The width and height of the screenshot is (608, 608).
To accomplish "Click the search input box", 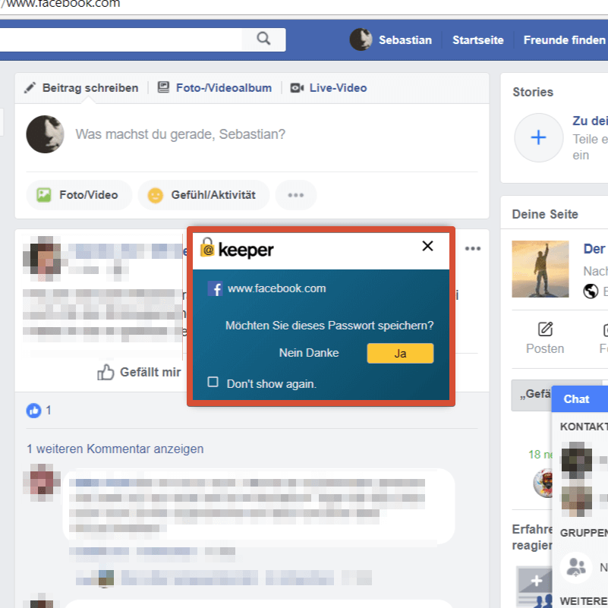I will click(120, 39).
